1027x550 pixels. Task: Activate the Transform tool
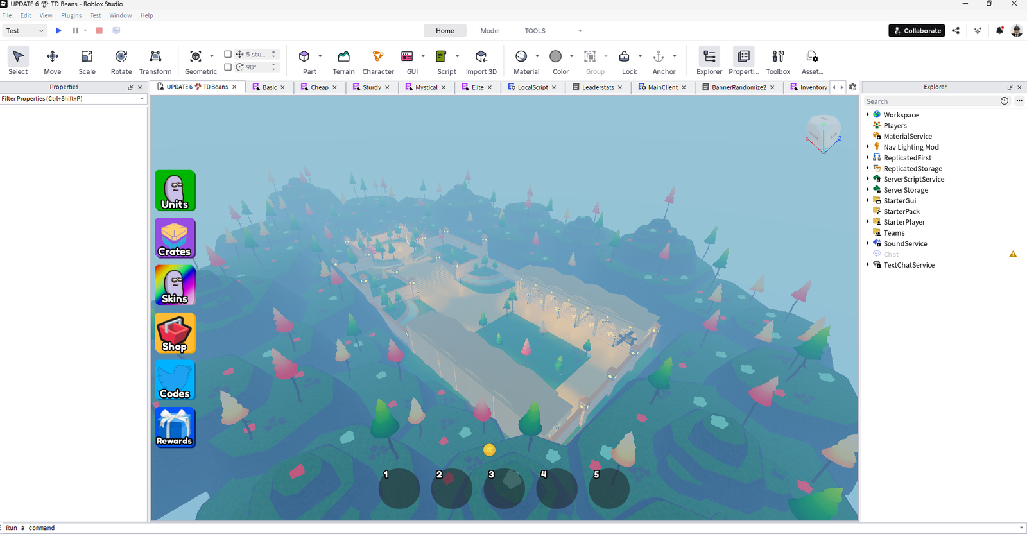point(155,62)
